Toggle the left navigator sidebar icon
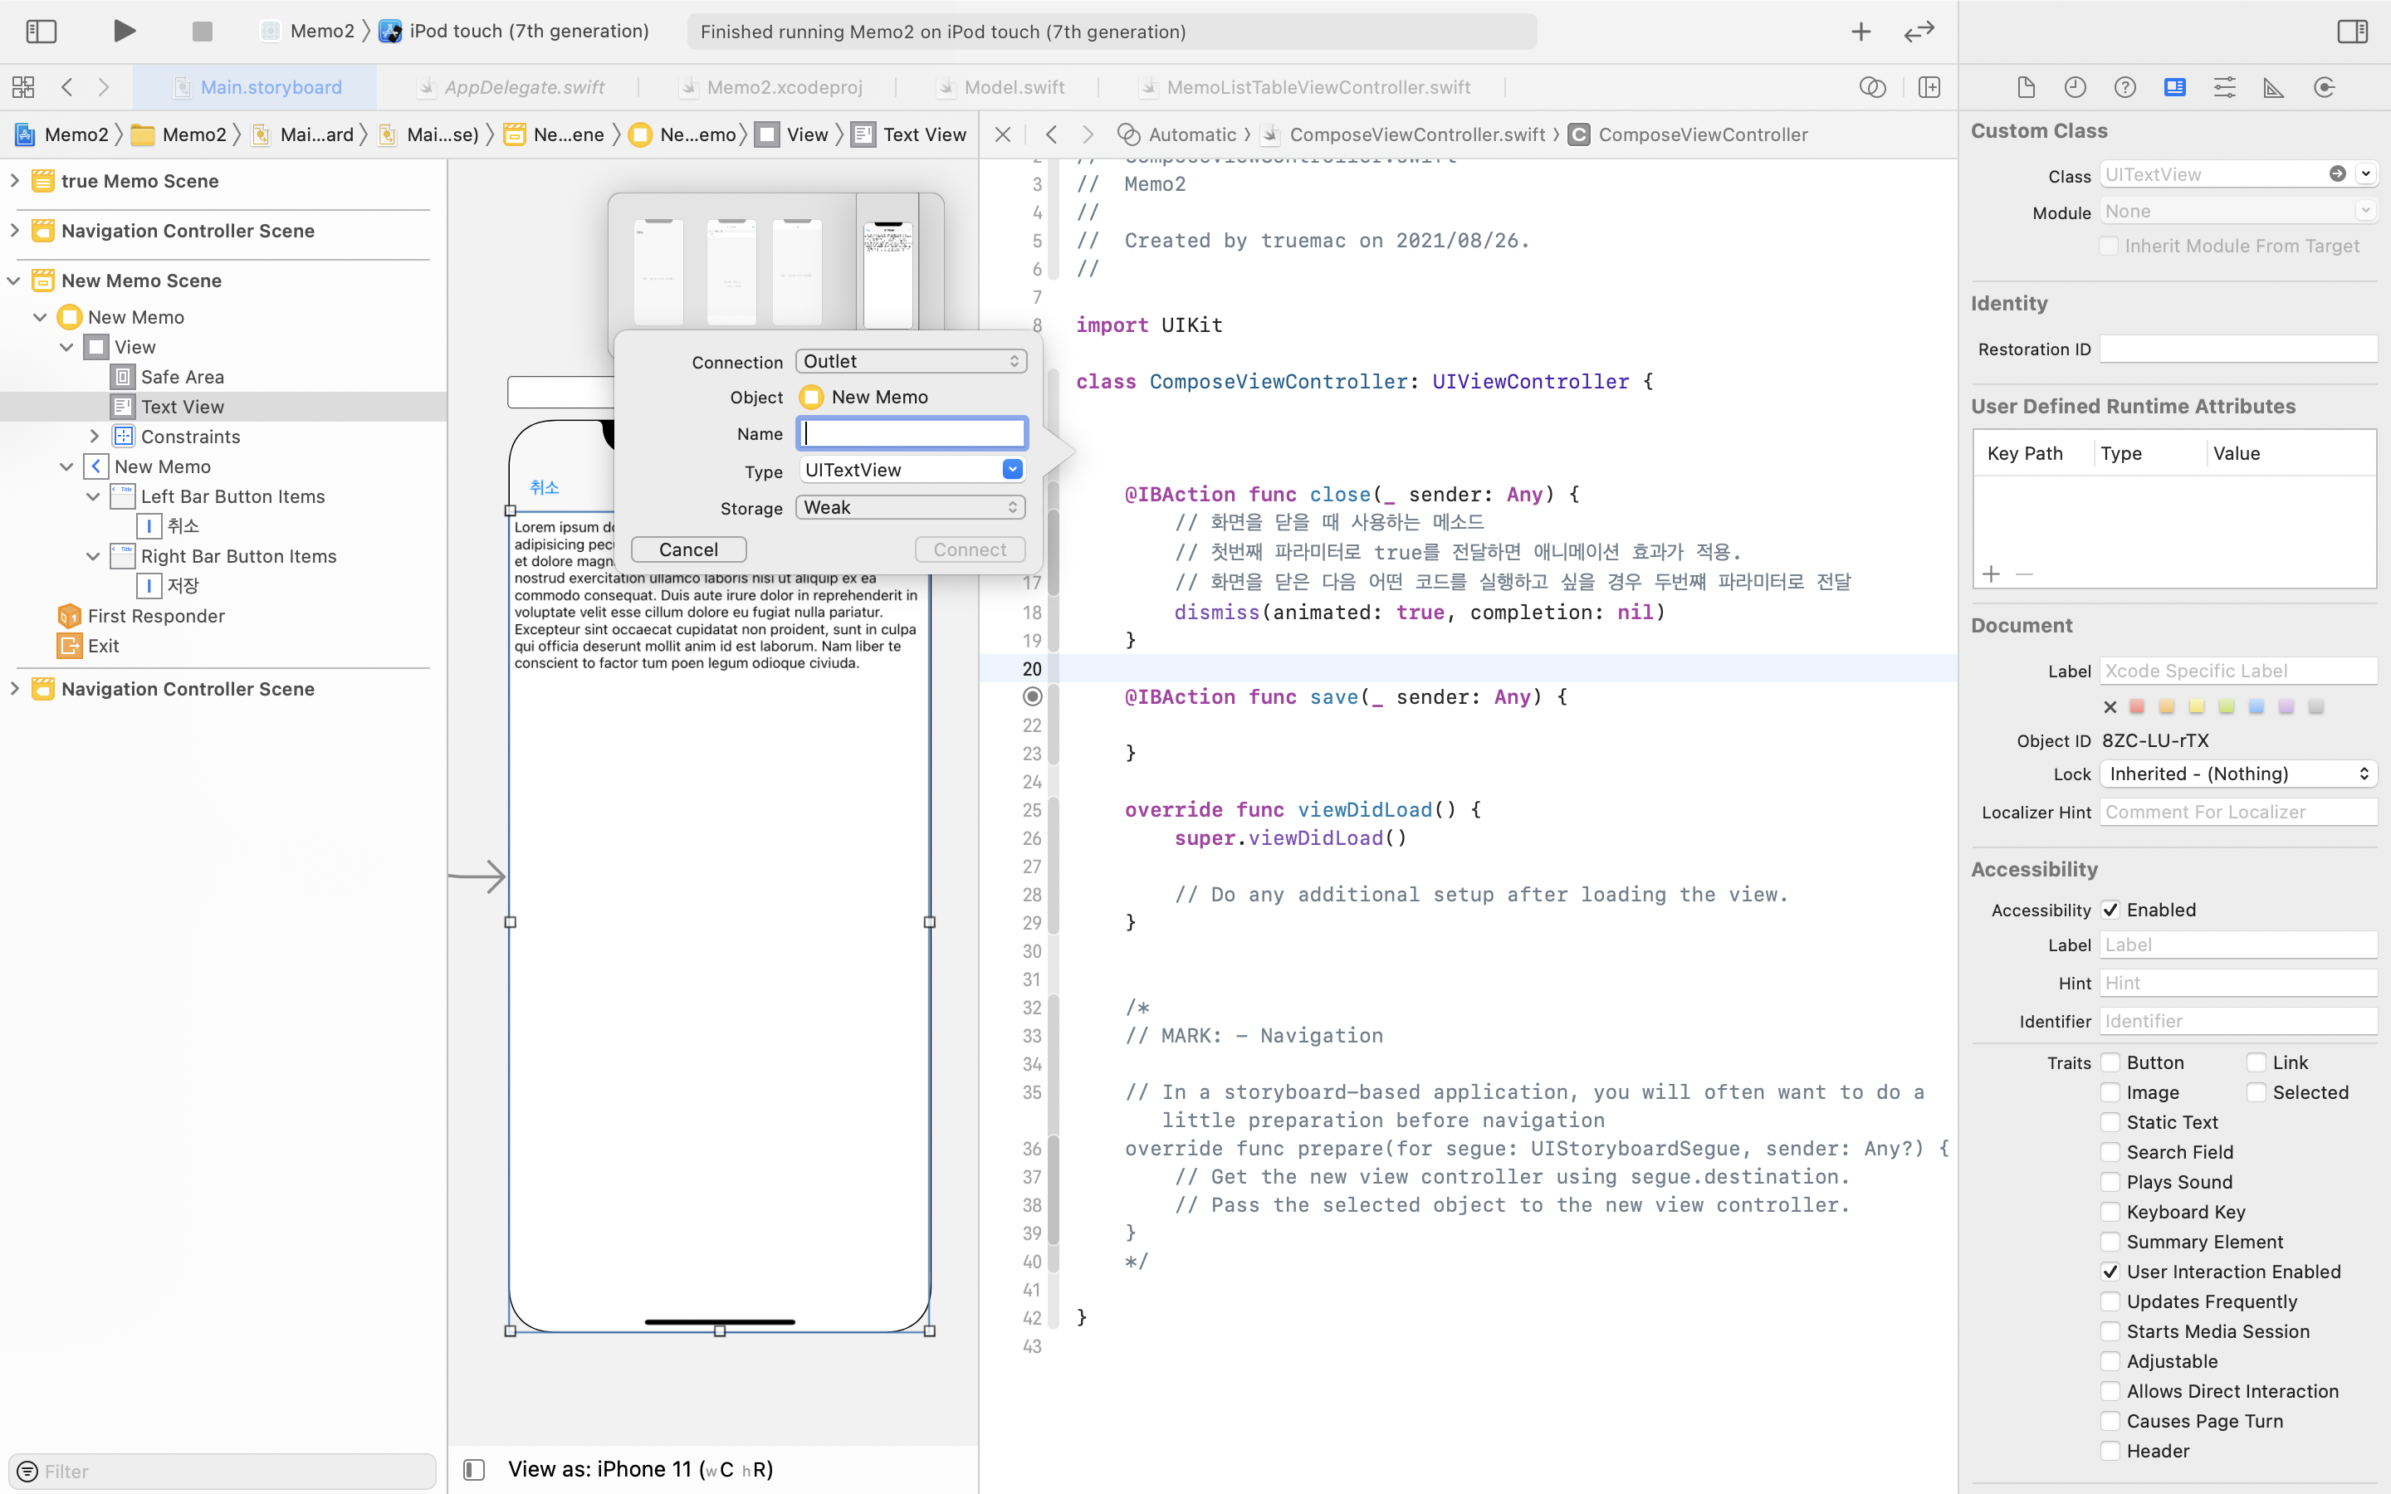The width and height of the screenshot is (2391, 1494). coord(41,31)
